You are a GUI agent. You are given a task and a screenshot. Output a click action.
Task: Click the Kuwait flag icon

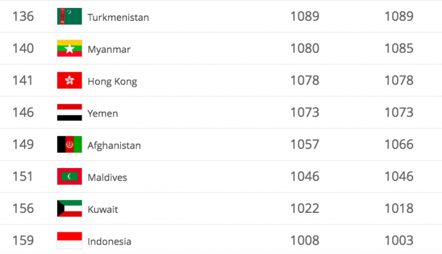point(69,209)
